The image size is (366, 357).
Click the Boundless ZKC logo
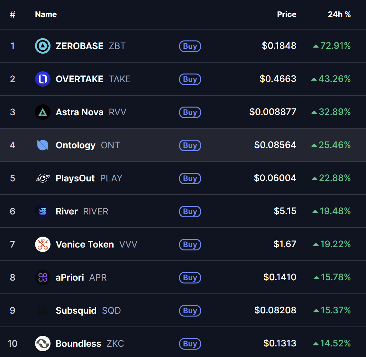point(42,343)
